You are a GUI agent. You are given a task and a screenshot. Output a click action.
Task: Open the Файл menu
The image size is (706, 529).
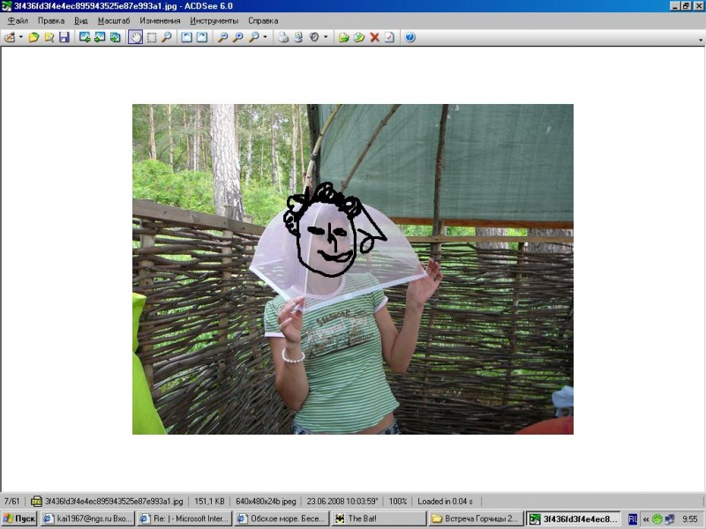(18, 20)
